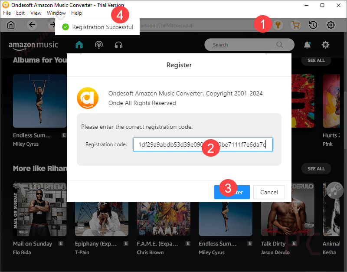Screen dimensions: 347x272
Task: Click the Flo Rida artist name
Action: pyautogui.click(x=22, y=252)
